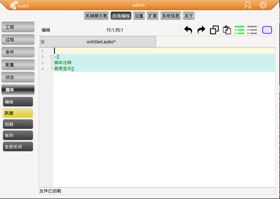280x199 pixels.
Task: Toggle the 脚本 sidebar section
Action: tap(18, 89)
